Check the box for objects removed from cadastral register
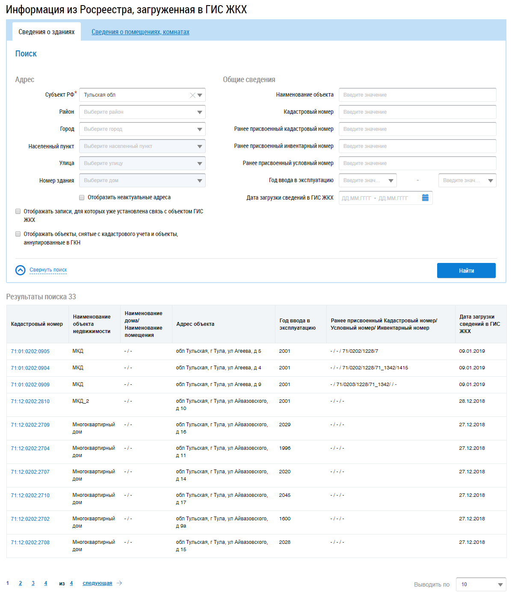 [18, 234]
